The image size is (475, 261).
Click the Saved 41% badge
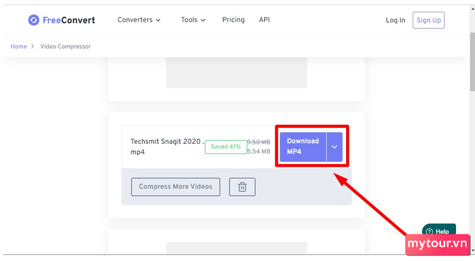point(226,147)
